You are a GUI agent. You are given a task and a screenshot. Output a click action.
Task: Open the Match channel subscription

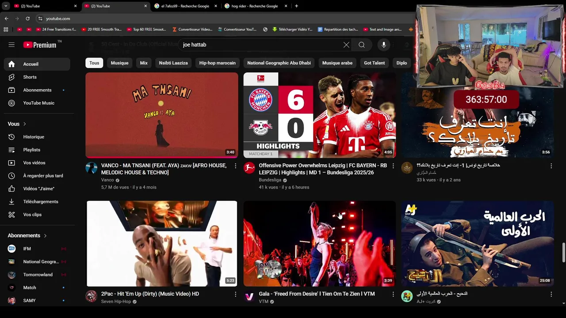[x=37, y=288]
